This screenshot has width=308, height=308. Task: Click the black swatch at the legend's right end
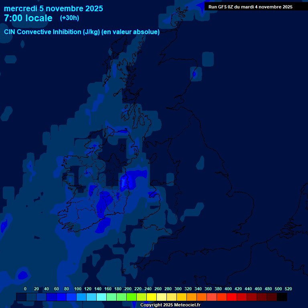282,297
